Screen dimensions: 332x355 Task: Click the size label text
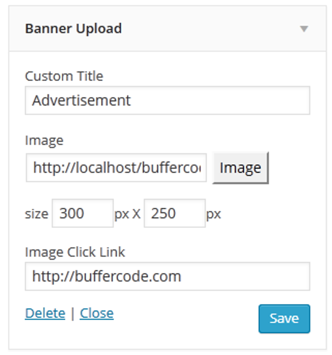click(36, 214)
